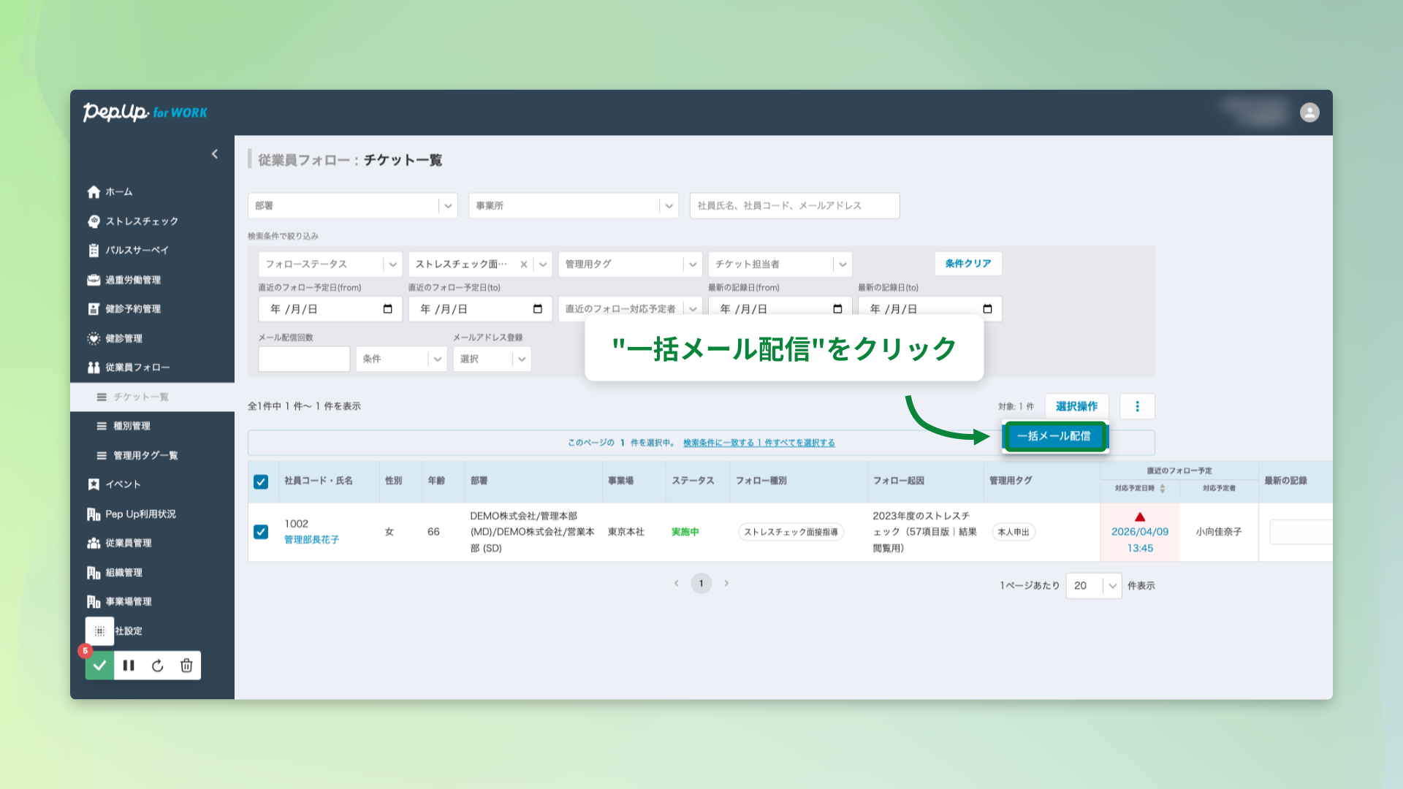Click the Pep Up for WORK logo
1403x789 pixels.
click(x=145, y=113)
